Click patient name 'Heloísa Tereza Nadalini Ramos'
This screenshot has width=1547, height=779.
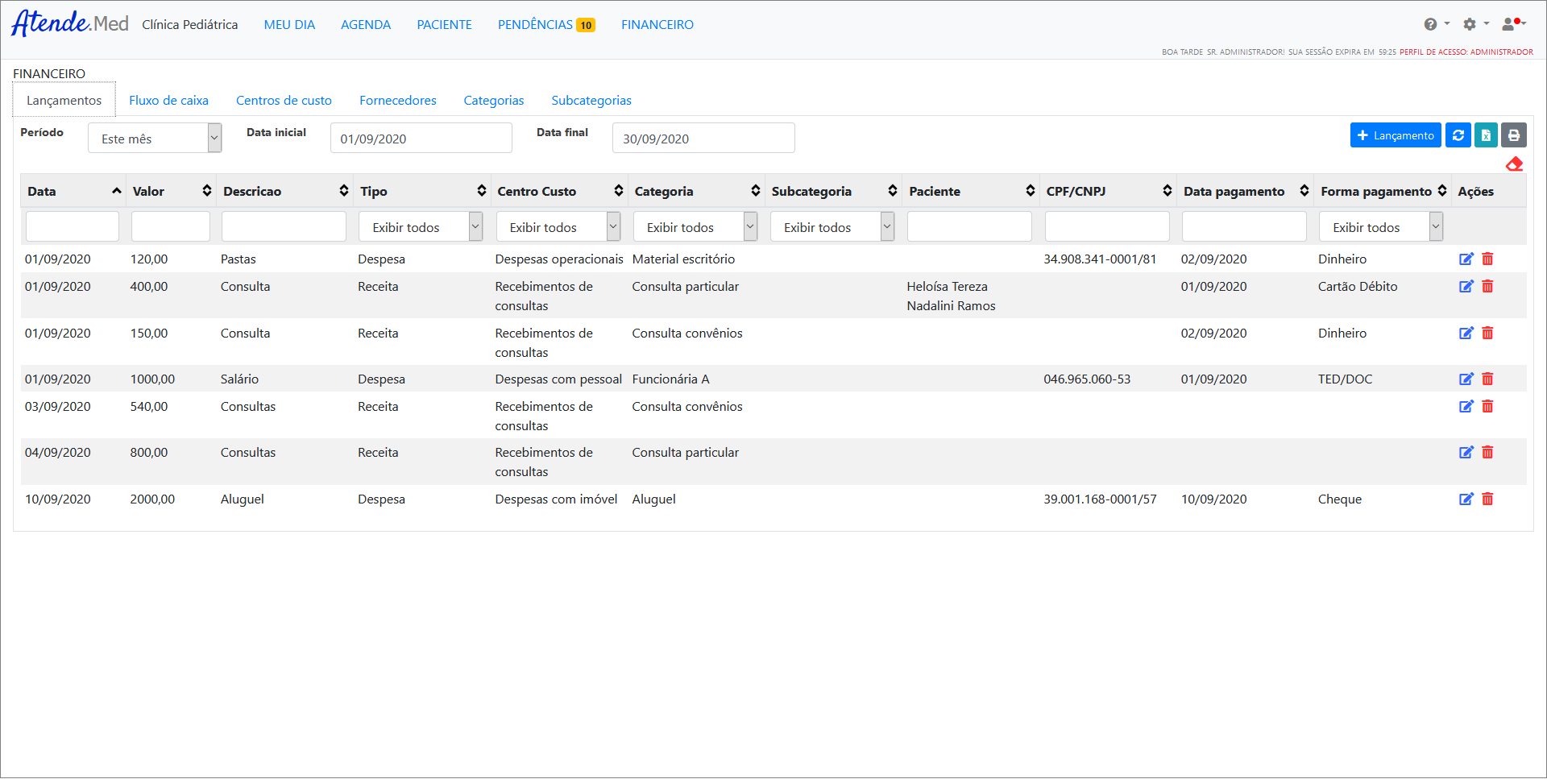951,296
